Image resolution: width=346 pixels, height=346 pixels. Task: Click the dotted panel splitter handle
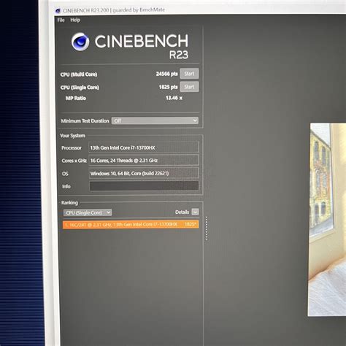click(x=207, y=228)
